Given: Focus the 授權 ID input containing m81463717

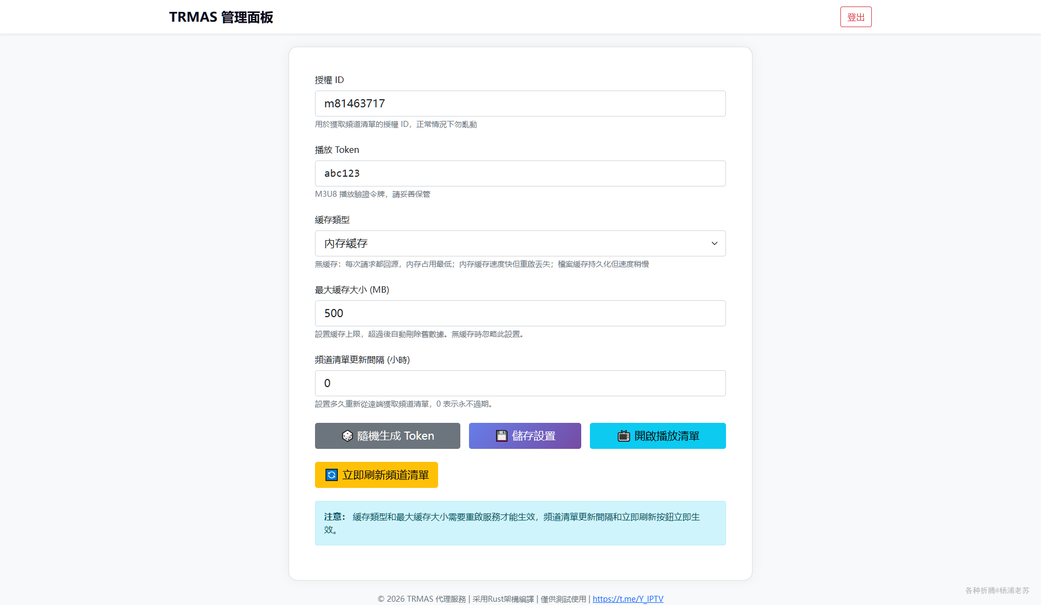Looking at the screenshot, I should pyautogui.click(x=520, y=104).
